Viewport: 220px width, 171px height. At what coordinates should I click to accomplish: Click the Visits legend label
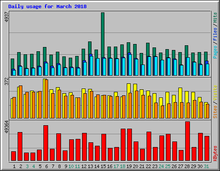pyautogui.click(x=215, y=93)
